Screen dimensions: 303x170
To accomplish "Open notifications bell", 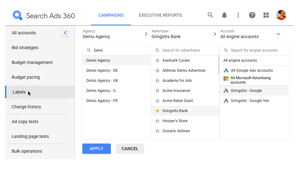I will click(224, 15).
